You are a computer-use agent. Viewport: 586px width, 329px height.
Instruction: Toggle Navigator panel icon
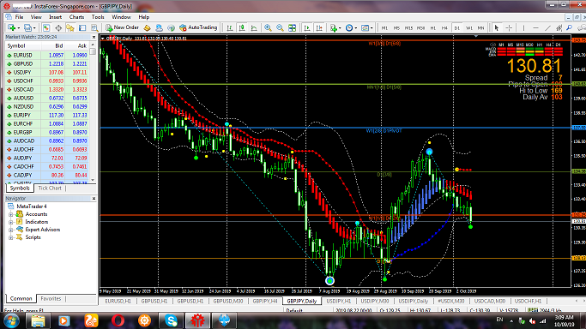[70, 28]
